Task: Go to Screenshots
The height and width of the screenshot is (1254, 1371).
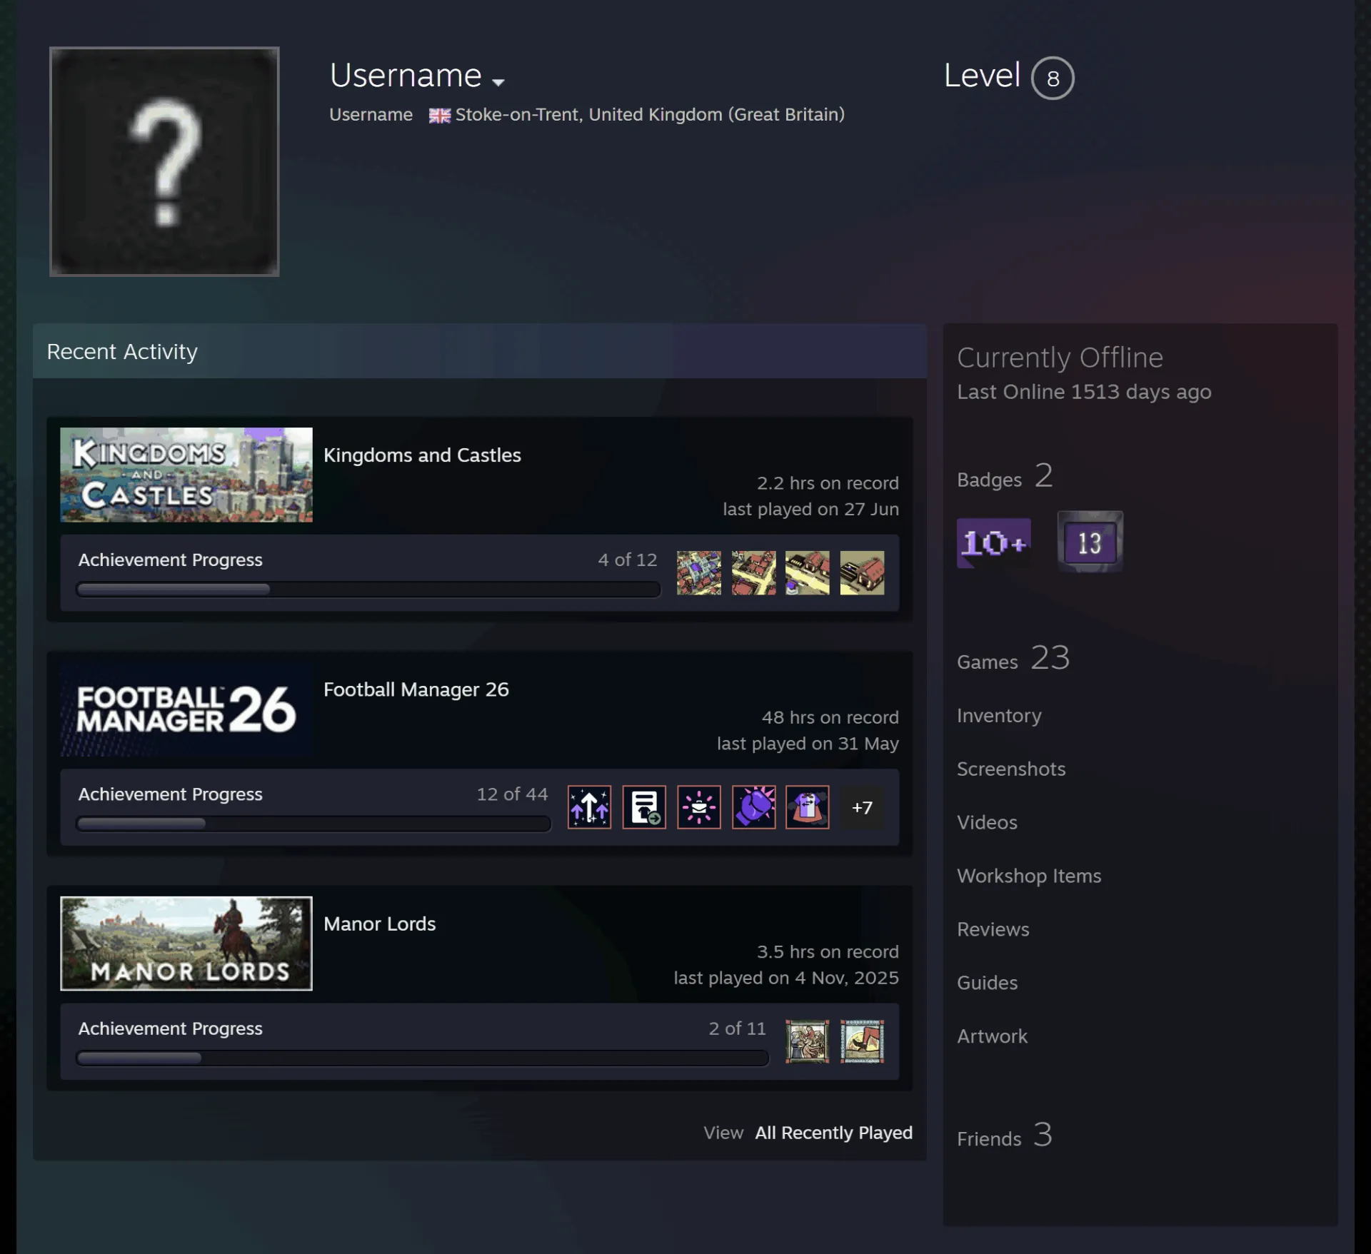Action: tap(1011, 769)
